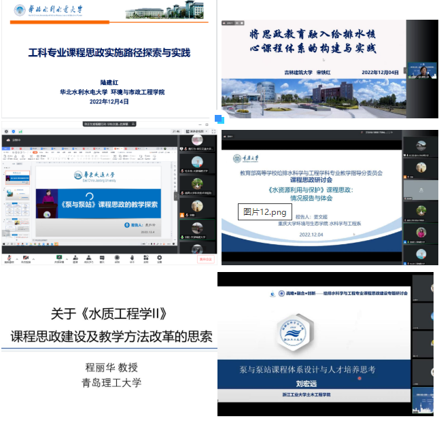Click the 图片12.png filename label

(262, 212)
